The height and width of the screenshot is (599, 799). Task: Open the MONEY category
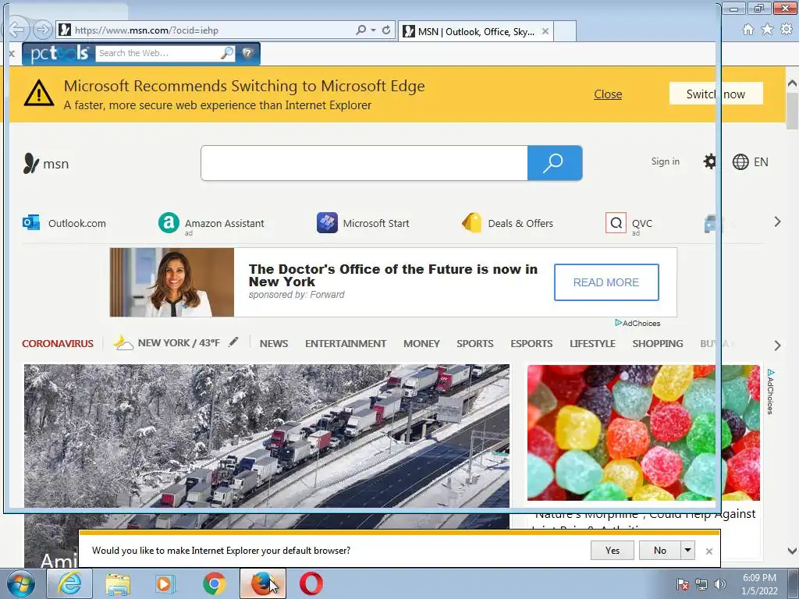(x=421, y=343)
